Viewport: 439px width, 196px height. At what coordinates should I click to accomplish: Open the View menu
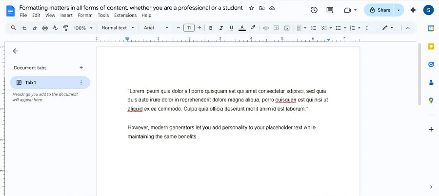pyautogui.click(x=50, y=16)
